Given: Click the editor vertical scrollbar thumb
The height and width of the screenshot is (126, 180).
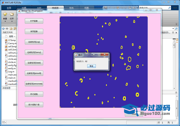Looking at the screenshot, I should click(174, 45).
